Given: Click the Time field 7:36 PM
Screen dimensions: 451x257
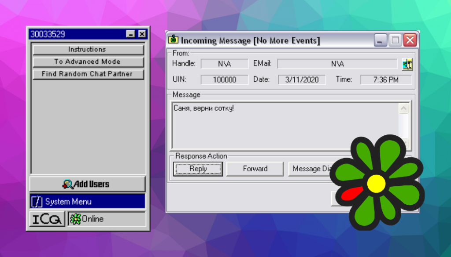Looking at the screenshot, I should (x=386, y=80).
